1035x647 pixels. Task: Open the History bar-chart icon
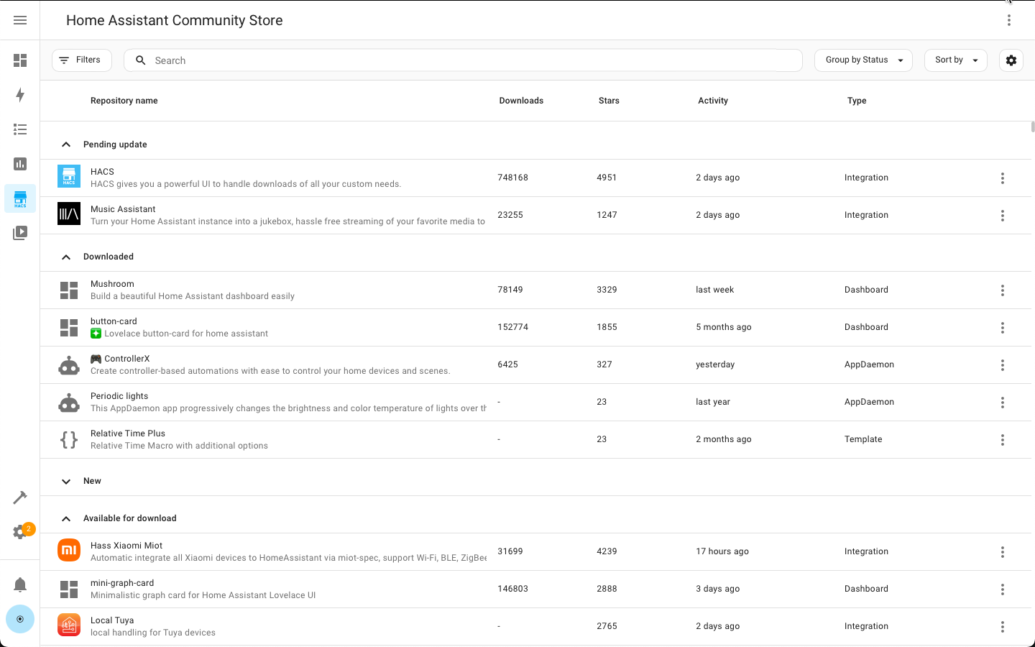coord(20,164)
